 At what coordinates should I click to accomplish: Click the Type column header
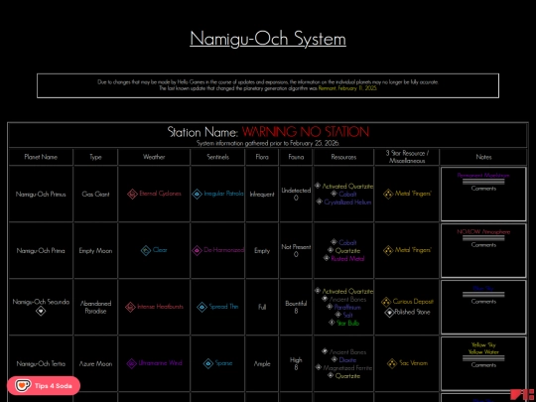pyautogui.click(x=95, y=157)
